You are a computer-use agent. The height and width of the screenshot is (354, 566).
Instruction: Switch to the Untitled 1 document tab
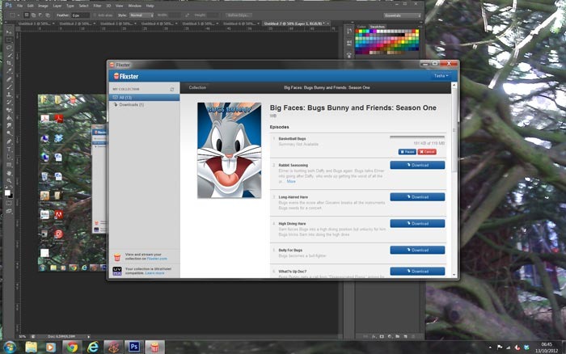point(34,23)
